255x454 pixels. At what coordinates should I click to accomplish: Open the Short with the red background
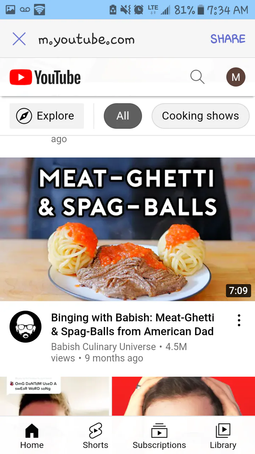tap(183, 396)
